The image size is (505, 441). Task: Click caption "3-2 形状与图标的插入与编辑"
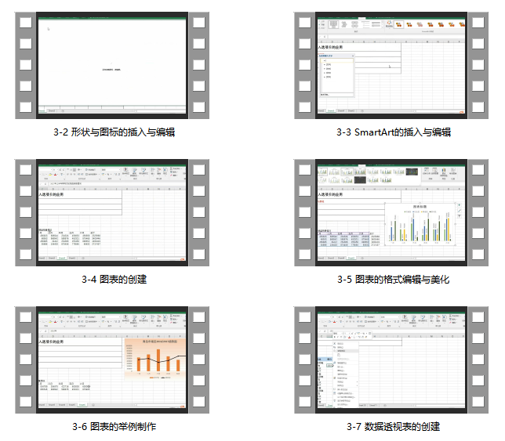click(114, 132)
